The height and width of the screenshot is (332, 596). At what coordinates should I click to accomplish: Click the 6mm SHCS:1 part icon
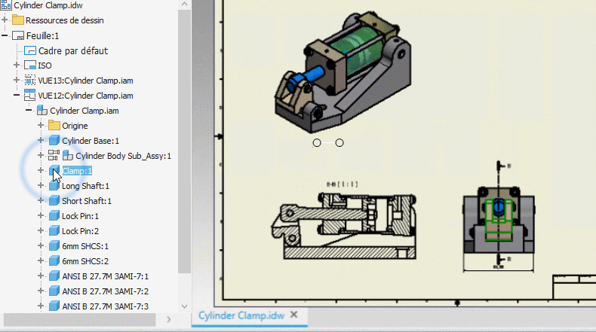click(54, 246)
